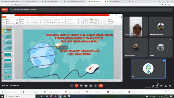Click the taskbar search box

pos(20,96)
